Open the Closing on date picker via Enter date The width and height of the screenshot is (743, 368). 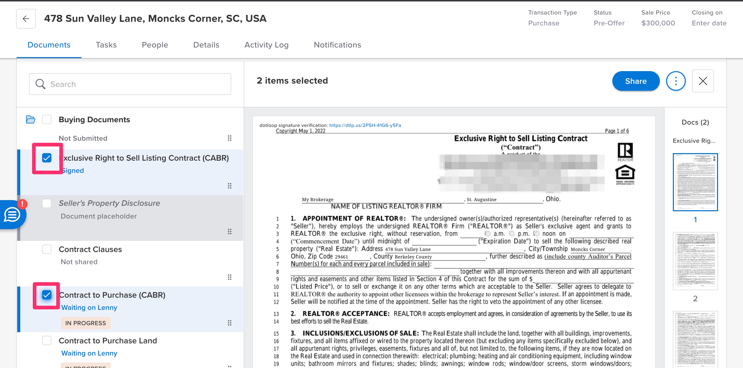click(x=709, y=23)
